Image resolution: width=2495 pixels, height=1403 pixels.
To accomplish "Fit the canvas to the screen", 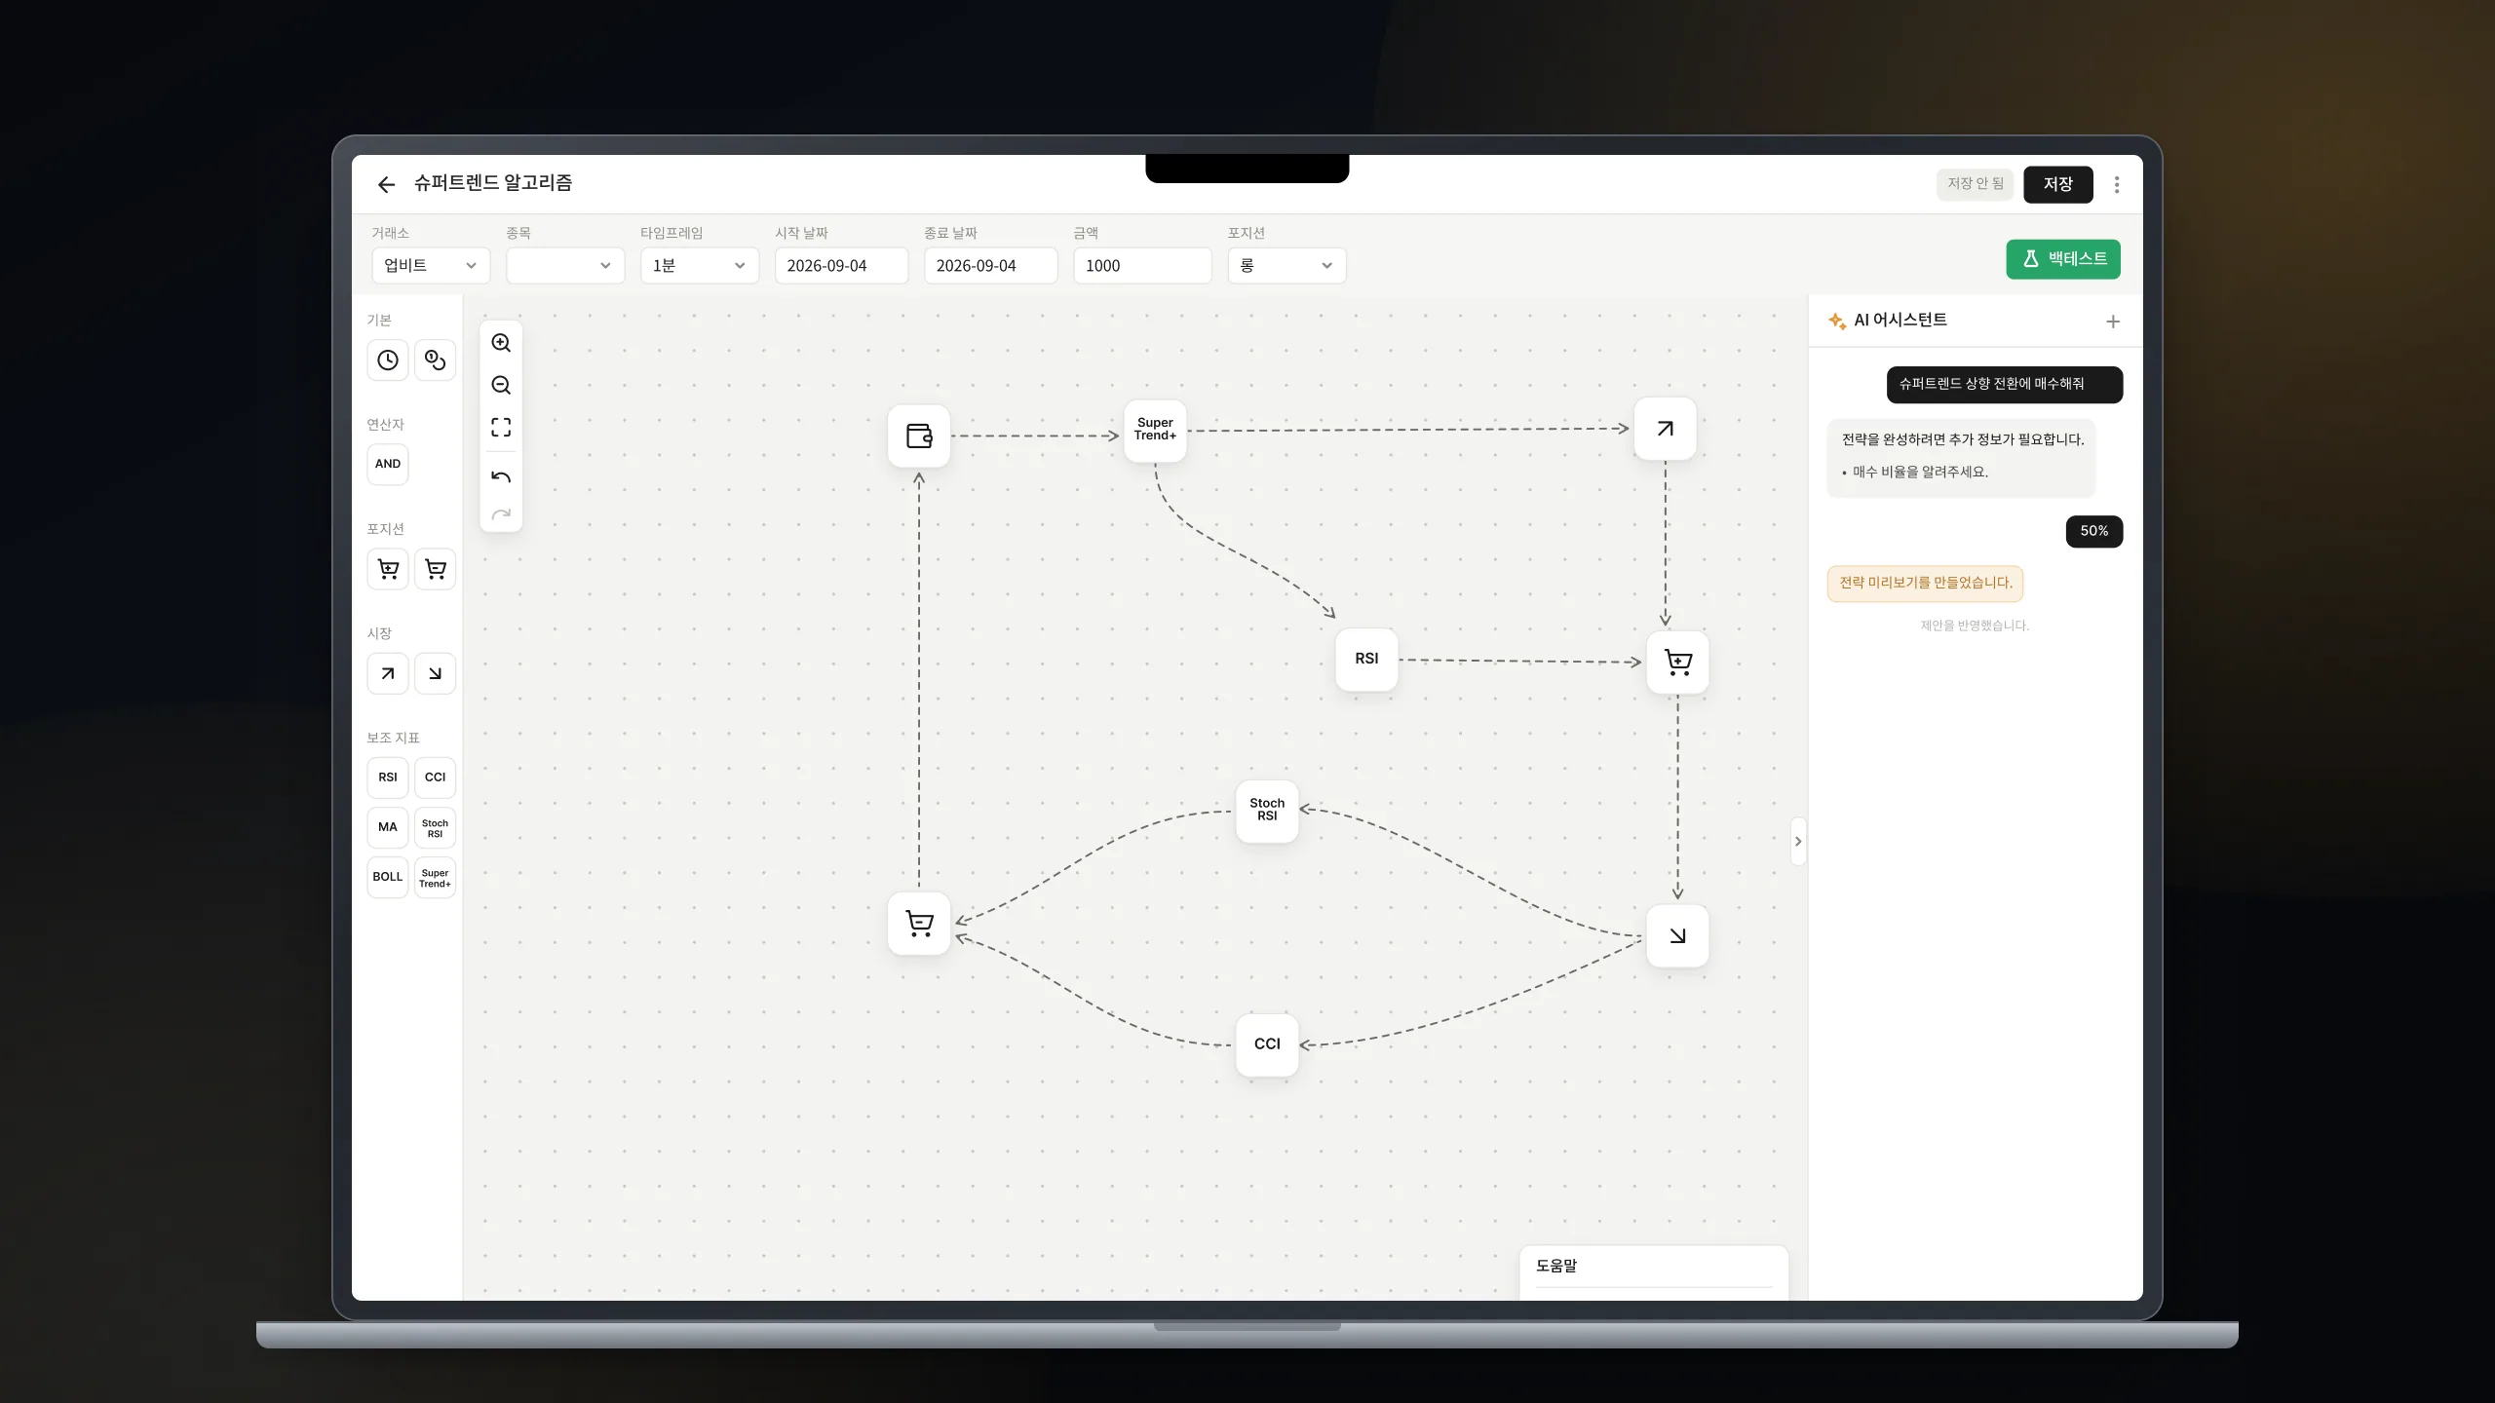I will point(501,427).
